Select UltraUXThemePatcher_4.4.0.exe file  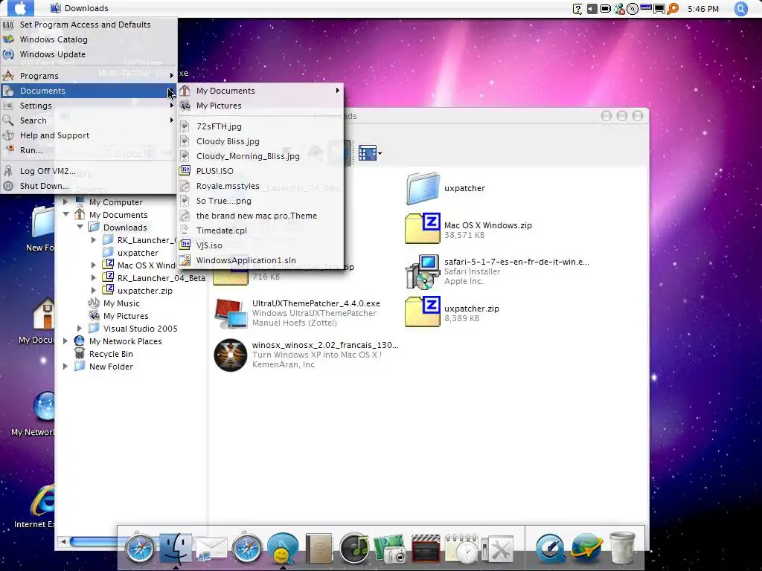[298, 313]
